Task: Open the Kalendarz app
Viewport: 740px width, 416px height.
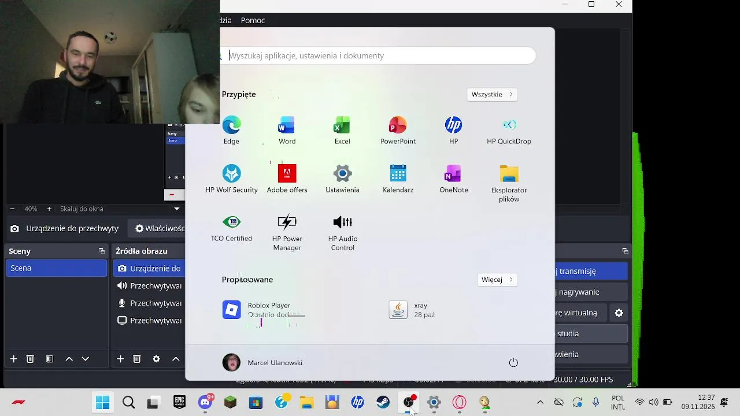Action: (x=398, y=179)
